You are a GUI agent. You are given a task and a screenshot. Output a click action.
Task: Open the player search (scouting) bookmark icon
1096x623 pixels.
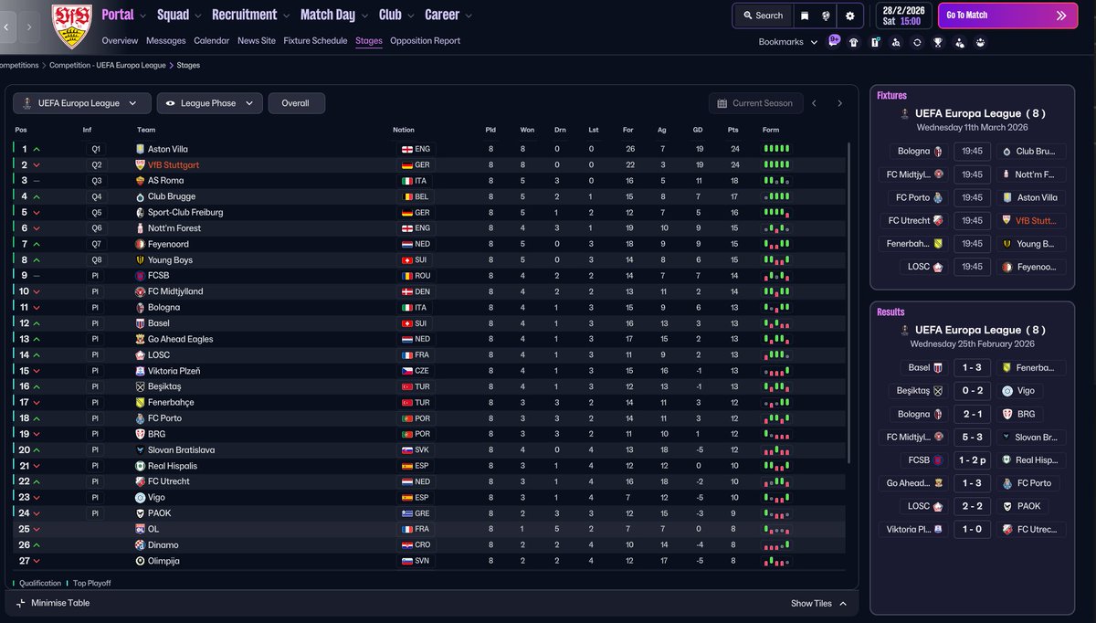pos(896,42)
